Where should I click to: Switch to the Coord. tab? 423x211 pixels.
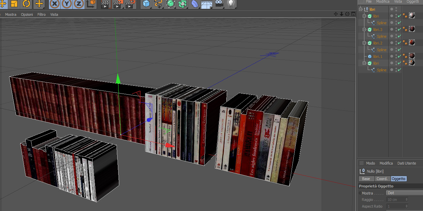pyautogui.click(x=382, y=179)
